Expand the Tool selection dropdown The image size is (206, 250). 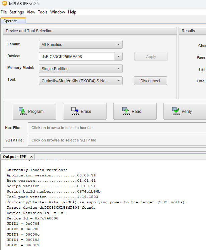[119, 81]
